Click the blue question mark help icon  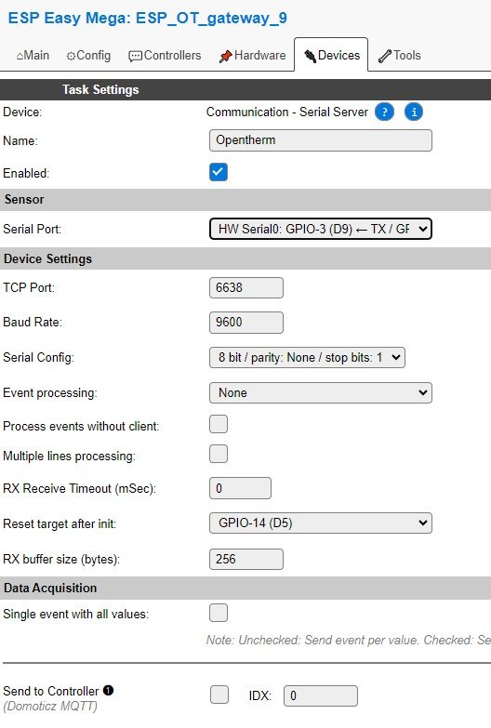[x=384, y=112]
